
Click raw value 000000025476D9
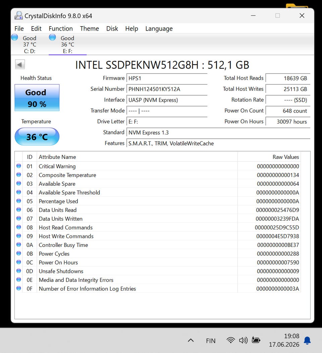point(277,210)
